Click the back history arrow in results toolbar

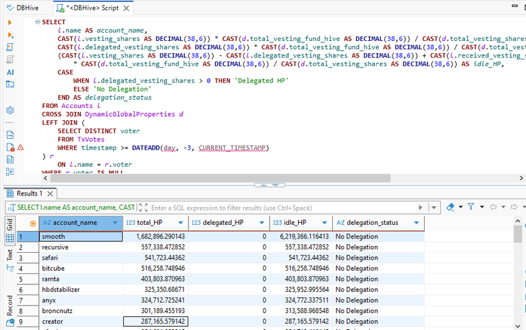click(493, 207)
